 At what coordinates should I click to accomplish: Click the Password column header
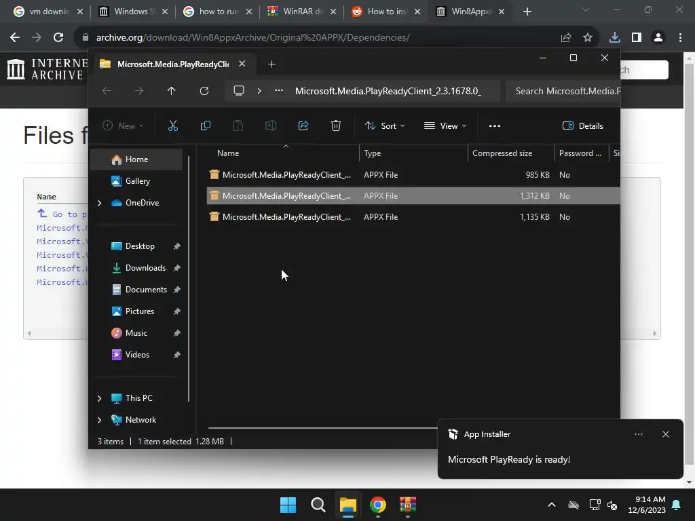(582, 153)
